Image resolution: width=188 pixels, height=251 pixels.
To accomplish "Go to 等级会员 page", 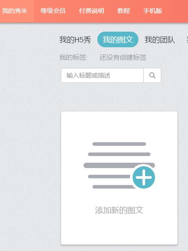I will [53, 11].
